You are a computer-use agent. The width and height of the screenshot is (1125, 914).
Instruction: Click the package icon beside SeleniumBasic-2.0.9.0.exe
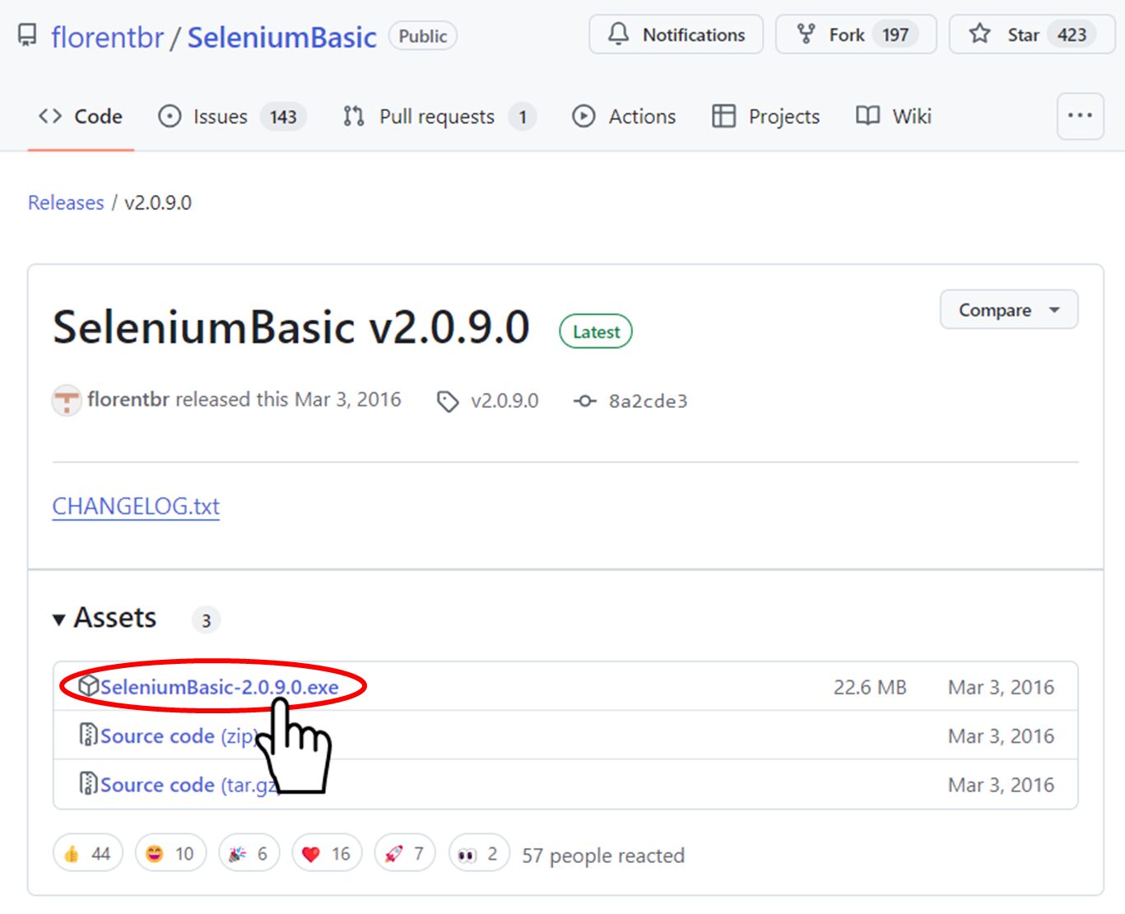pyautogui.click(x=86, y=686)
